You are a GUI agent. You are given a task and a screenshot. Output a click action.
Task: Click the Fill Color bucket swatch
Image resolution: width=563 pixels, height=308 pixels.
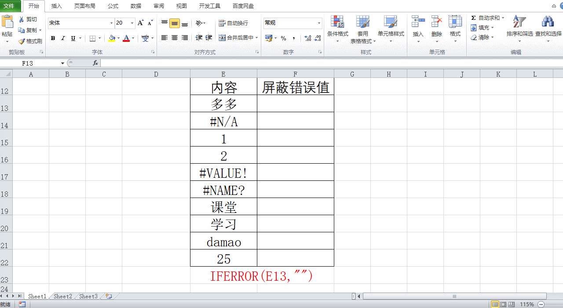[112, 38]
